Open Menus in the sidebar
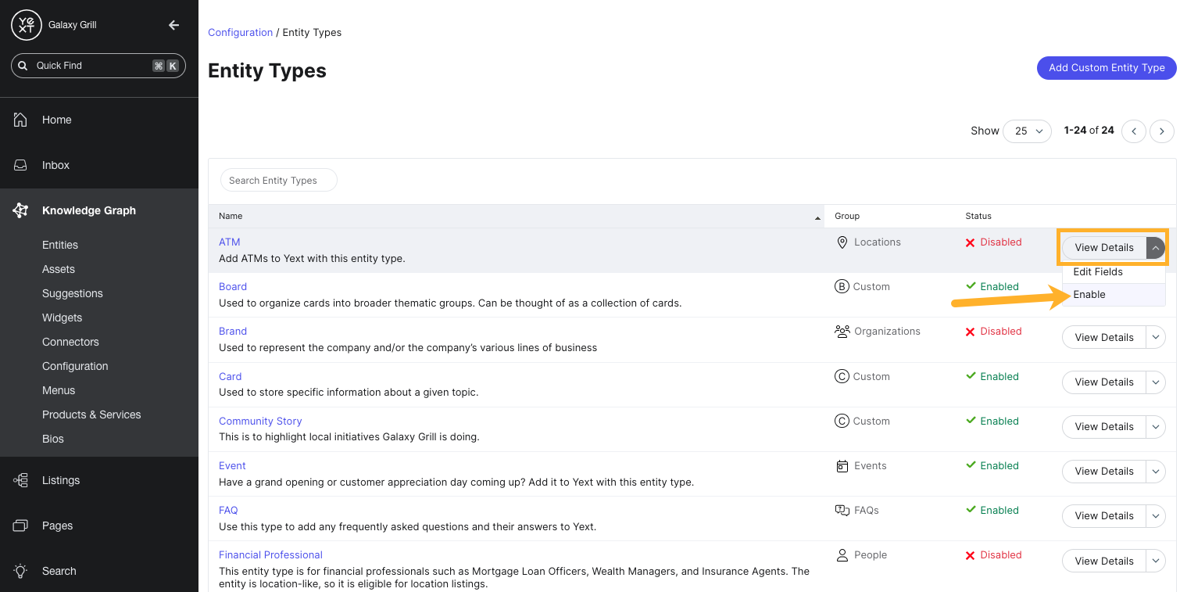Viewport: 1180px width, 592px height. click(59, 390)
